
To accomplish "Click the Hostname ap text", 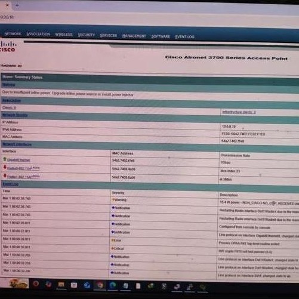I will 11,66.
